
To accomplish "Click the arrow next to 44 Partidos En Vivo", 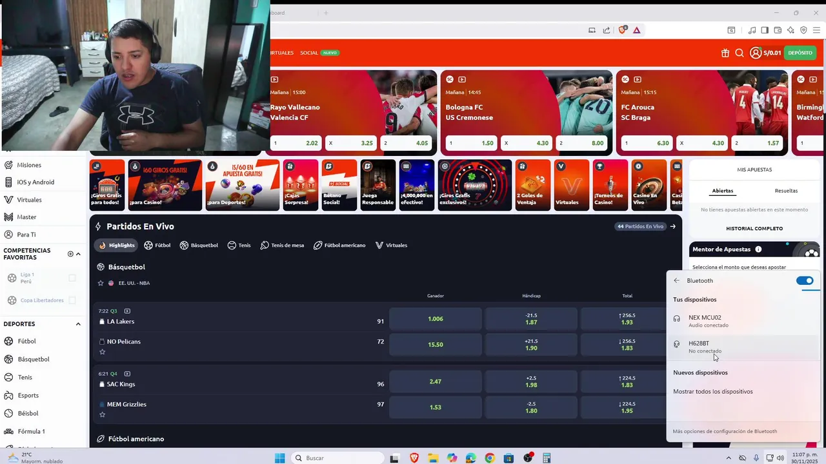I will point(672,226).
